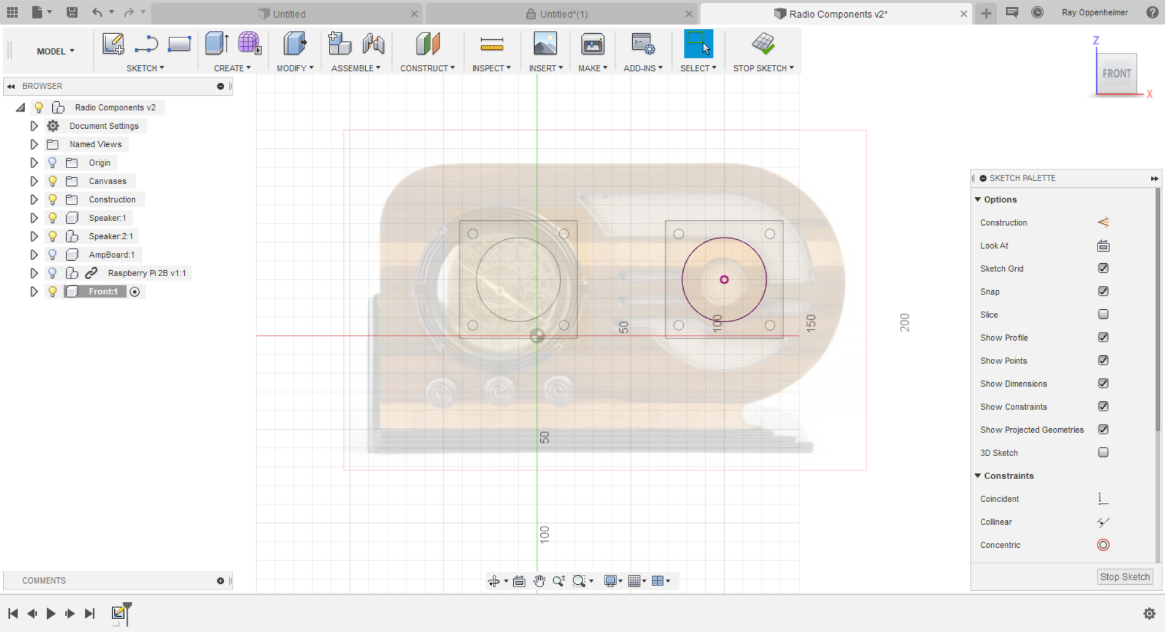Viewport: 1165px width, 632px height.
Task: Open the data panel grid icon
Action: (12, 12)
